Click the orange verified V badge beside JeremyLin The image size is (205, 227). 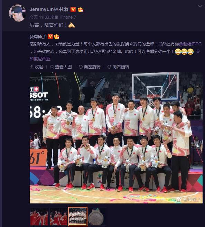(x=73, y=10)
